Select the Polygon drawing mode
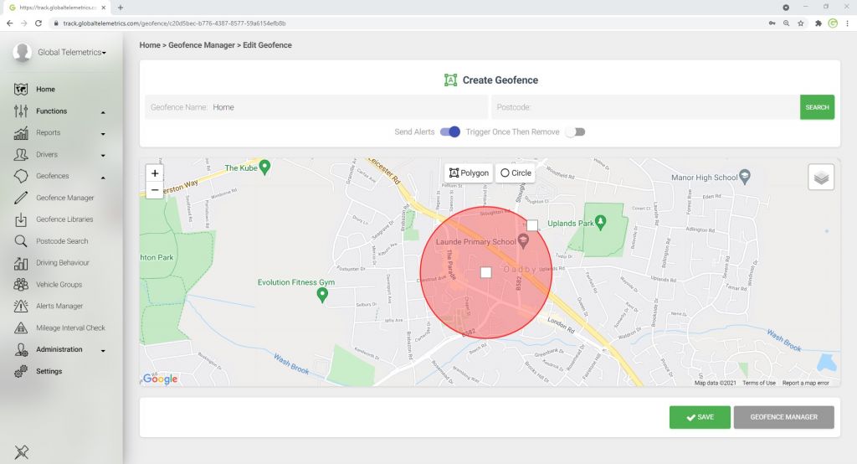Viewport: 857px width, 464px height. [x=469, y=173]
